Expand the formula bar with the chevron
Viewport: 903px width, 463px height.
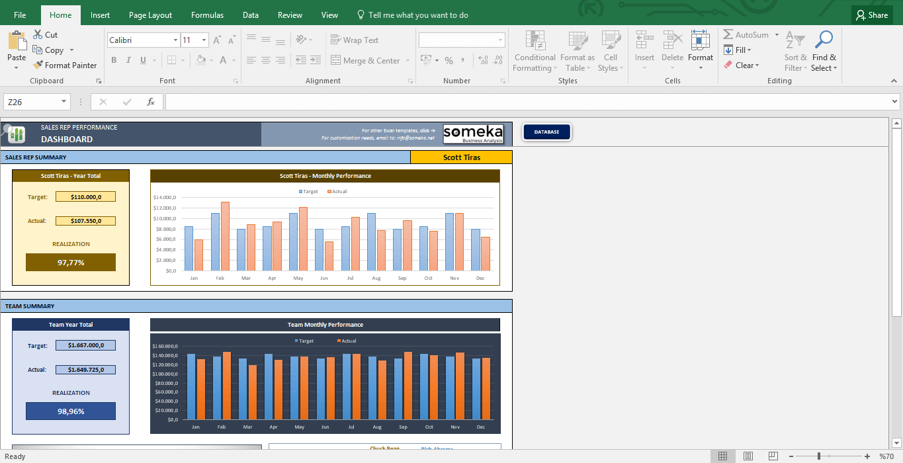coord(895,102)
